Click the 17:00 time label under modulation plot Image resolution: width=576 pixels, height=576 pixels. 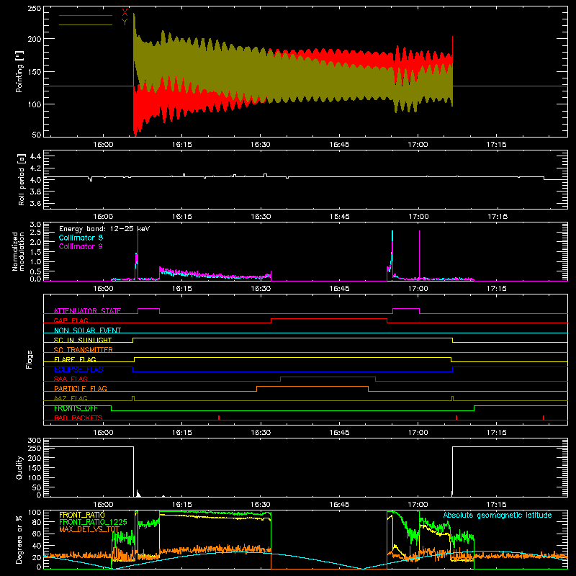[x=418, y=289]
